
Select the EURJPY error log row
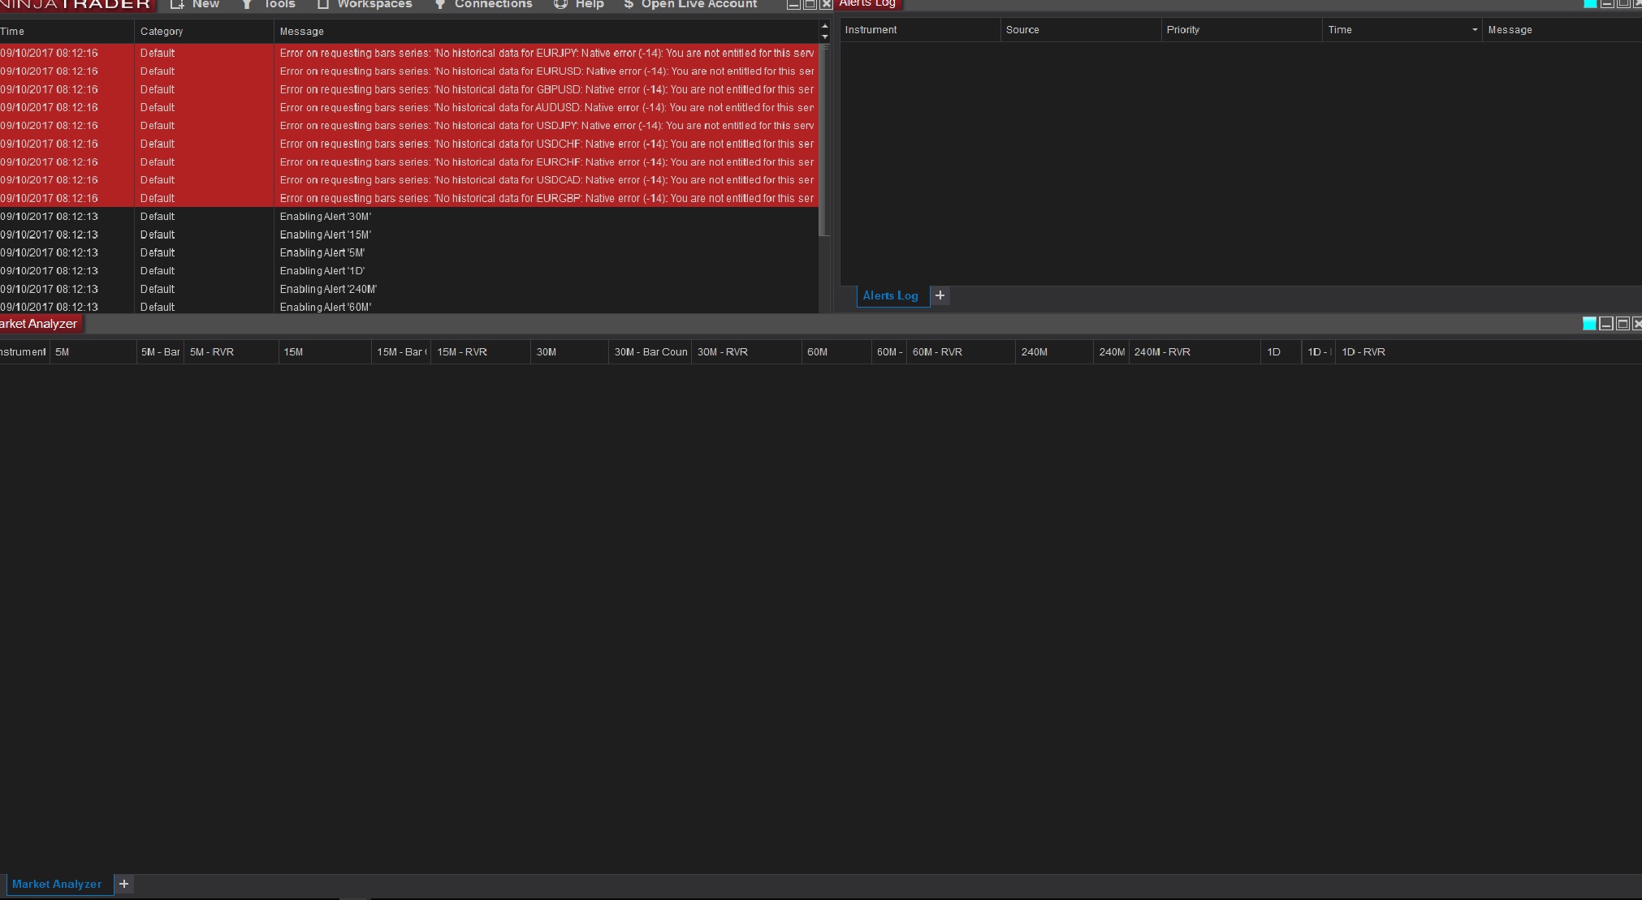[x=487, y=53]
